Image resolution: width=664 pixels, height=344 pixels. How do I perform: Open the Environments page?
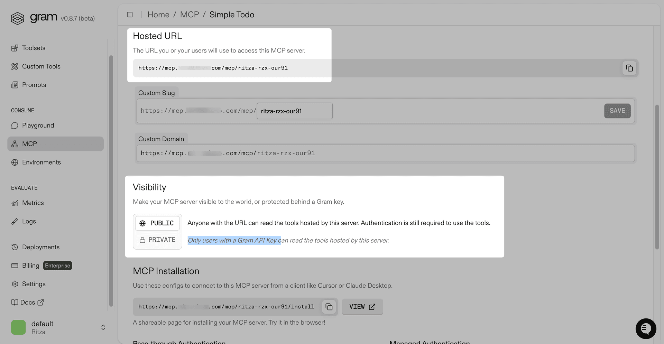point(41,162)
